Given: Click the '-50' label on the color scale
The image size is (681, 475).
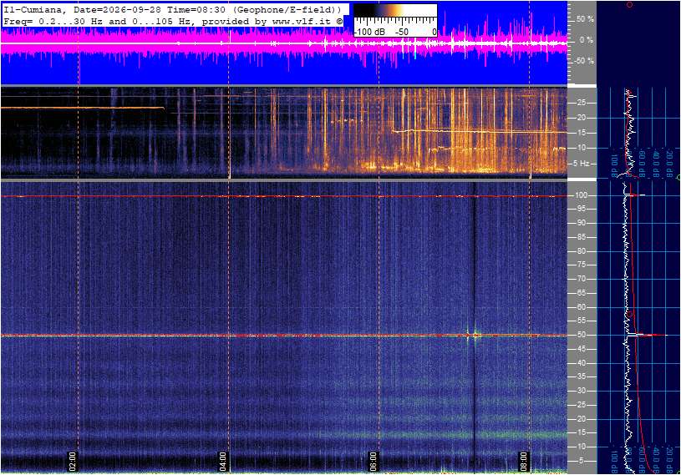Looking at the screenshot, I should coord(402,32).
